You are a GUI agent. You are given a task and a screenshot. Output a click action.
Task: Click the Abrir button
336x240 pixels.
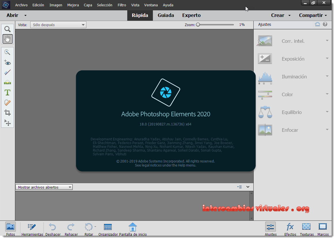point(12,16)
